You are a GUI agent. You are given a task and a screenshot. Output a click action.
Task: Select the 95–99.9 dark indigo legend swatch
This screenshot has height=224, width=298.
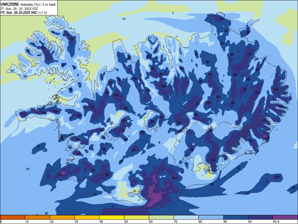(x=260, y=217)
